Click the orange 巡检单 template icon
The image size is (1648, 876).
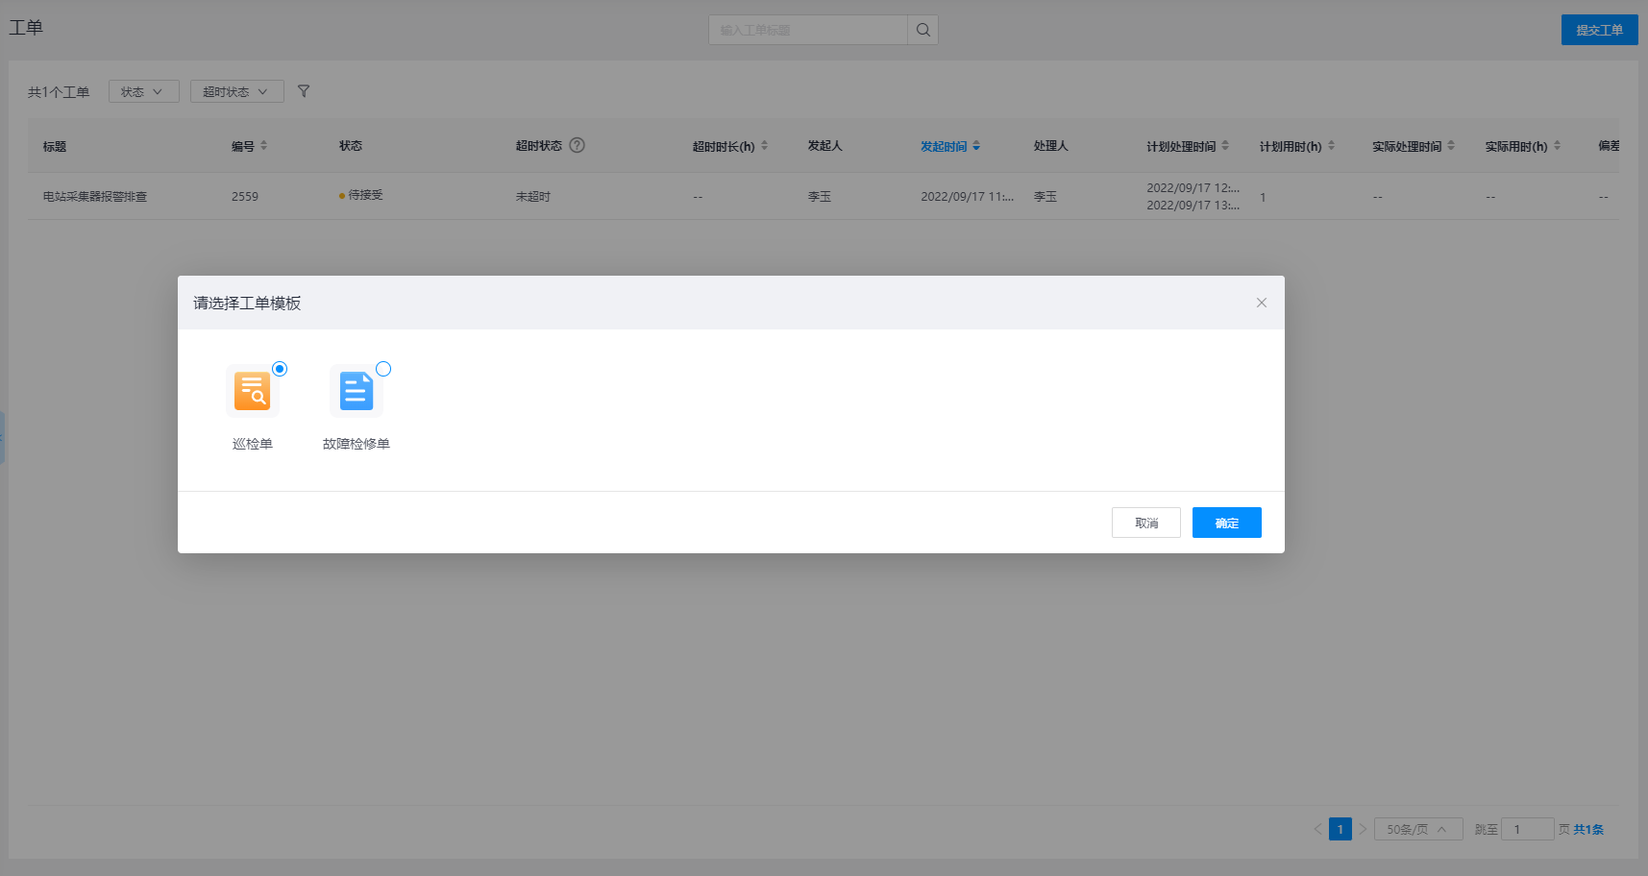point(252,391)
